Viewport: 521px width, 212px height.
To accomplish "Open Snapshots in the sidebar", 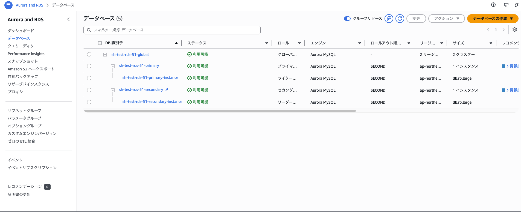I will point(23,61).
